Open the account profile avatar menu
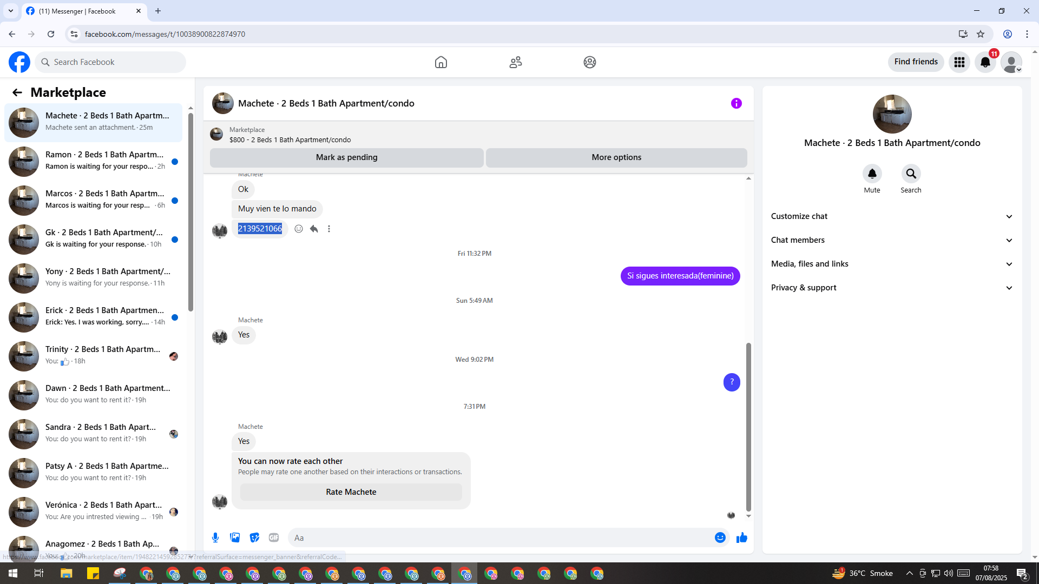The width and height of the screenshot is (1039, 584). click(1011, 62)
